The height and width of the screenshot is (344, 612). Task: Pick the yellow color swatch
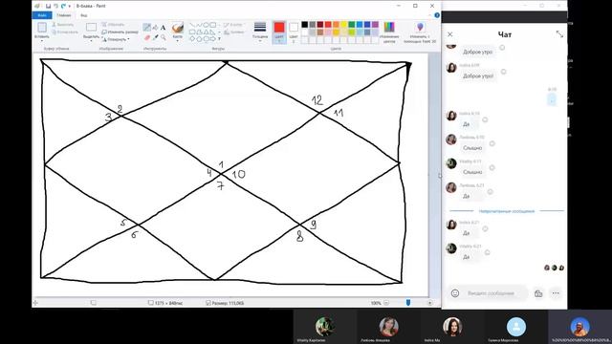[x=343, y=25]
